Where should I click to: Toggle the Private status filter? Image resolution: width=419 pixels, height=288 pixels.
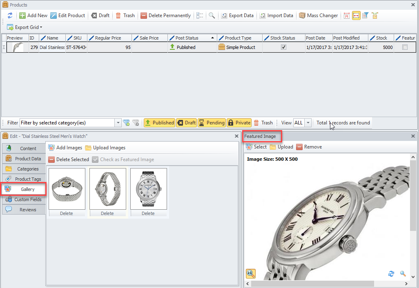point(239,123)
